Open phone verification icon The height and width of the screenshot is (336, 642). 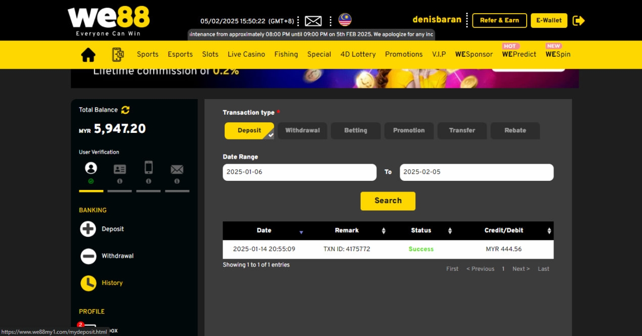(x=149, y=168)
